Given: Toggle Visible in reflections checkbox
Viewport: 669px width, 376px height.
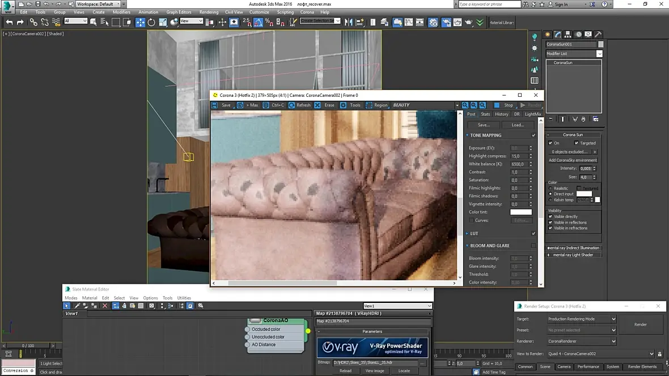Looking at the screenshot, I should (551, 223).
